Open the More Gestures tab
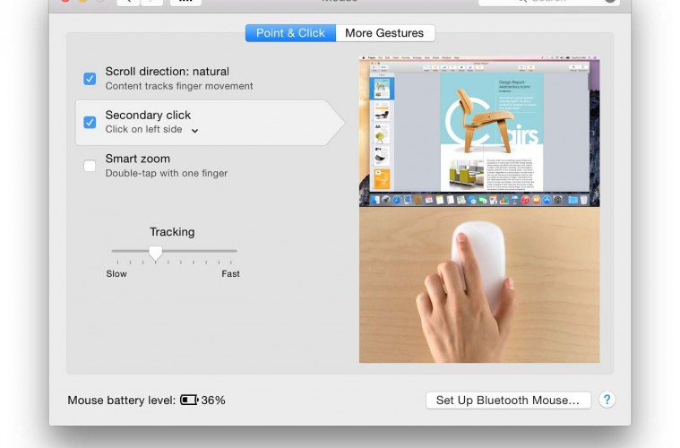The image size is (680, 448). (x=384, y=33)
